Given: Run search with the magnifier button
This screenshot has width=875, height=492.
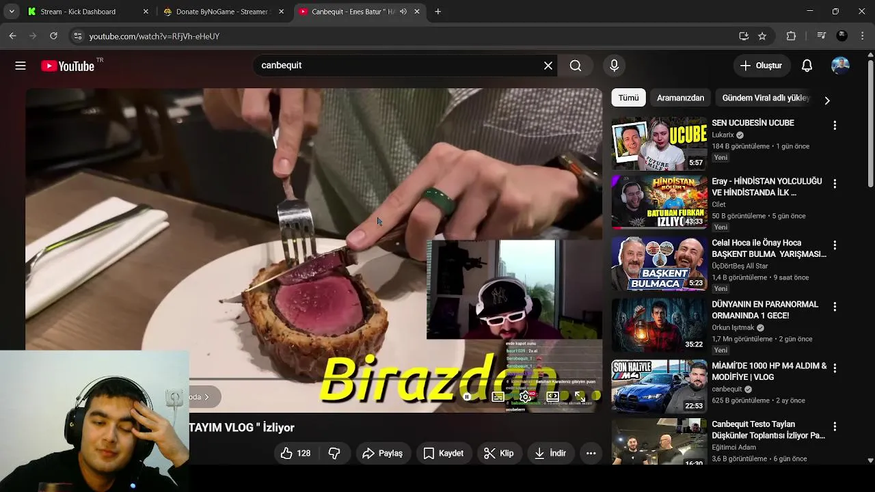Looking at the screenshot, I should pos(576,66).
